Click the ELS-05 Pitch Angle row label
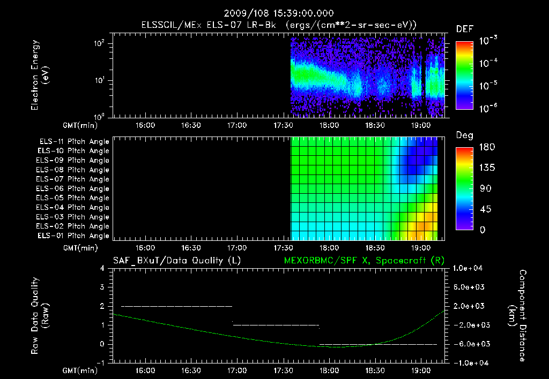Image resolution: width=549 pixels, height=379 pixels. [x=72, y=198]
